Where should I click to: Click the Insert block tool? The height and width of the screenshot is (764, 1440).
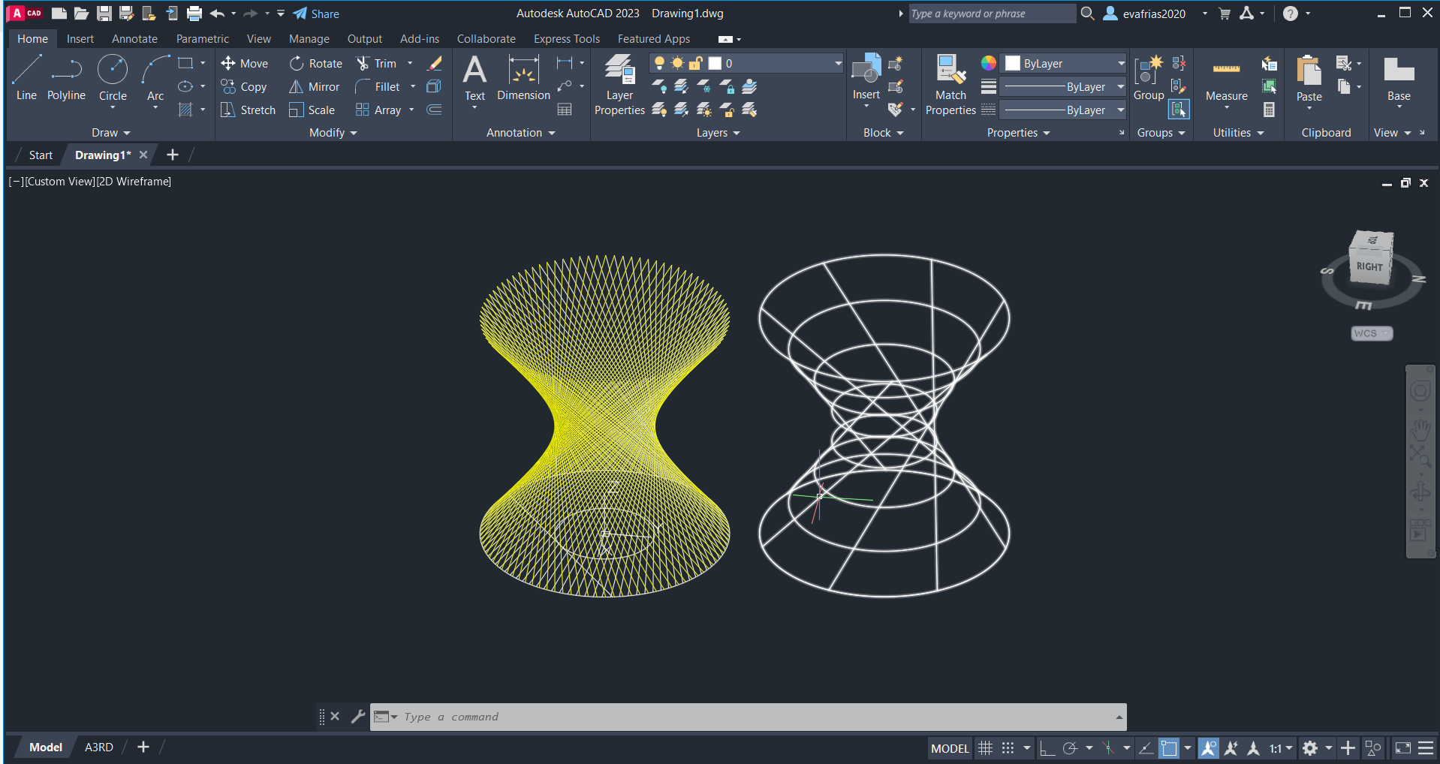(x=866, y=78)
